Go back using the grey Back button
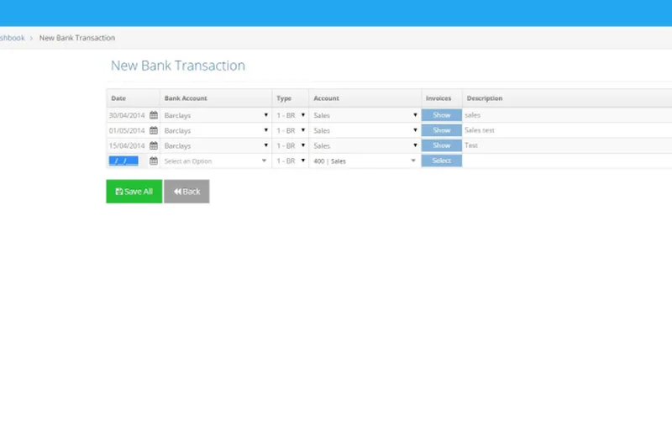 (x=186, y=192)
